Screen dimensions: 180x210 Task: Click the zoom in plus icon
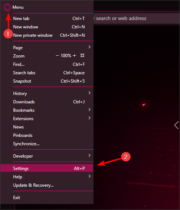click(74, 56)
